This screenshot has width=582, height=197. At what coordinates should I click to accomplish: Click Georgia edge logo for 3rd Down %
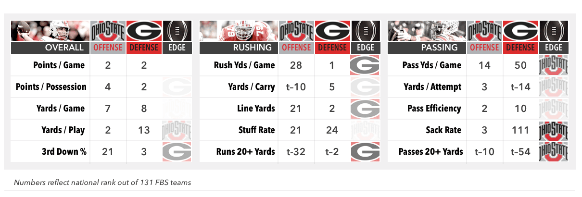[177, 151]
